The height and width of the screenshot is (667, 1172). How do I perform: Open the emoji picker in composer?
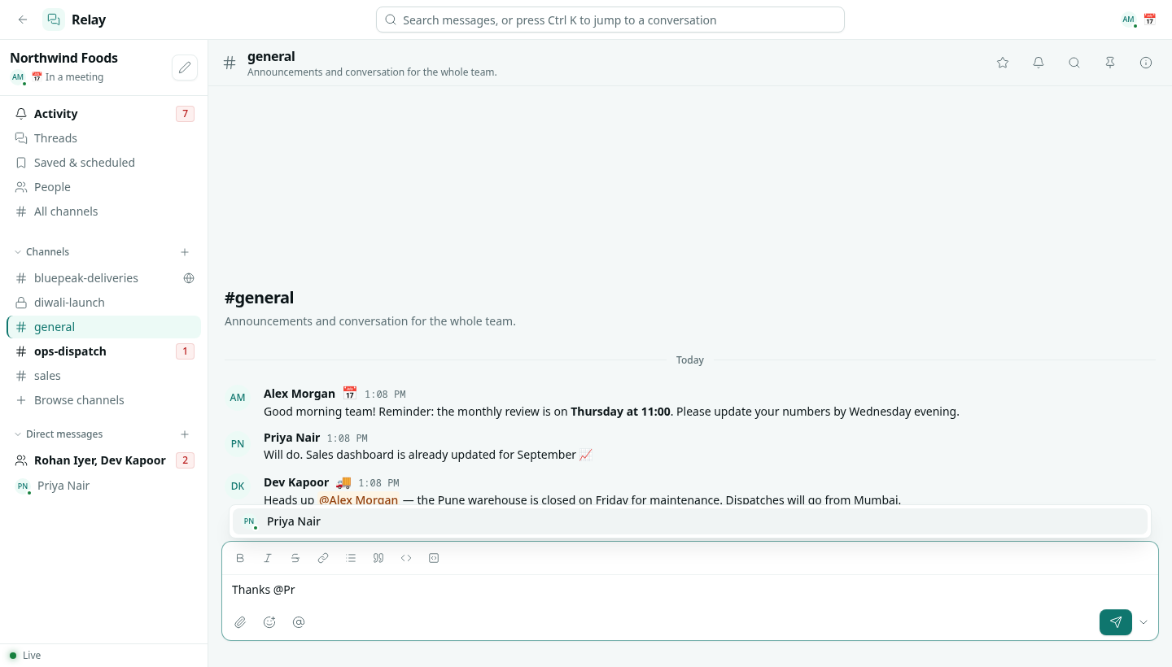pos(269,622)
